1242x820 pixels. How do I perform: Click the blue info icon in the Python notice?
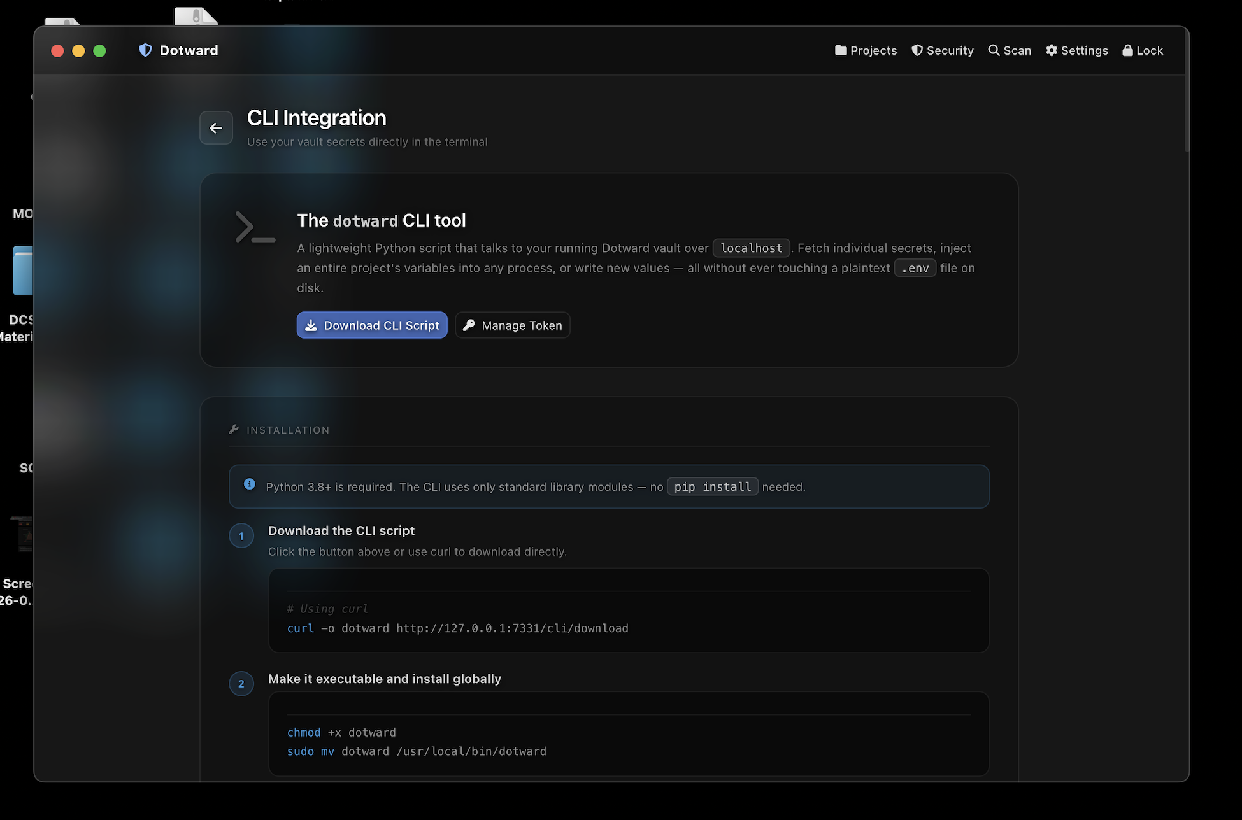pyautogui.click(x=250, y=484)
